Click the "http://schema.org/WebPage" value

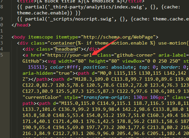118,37
